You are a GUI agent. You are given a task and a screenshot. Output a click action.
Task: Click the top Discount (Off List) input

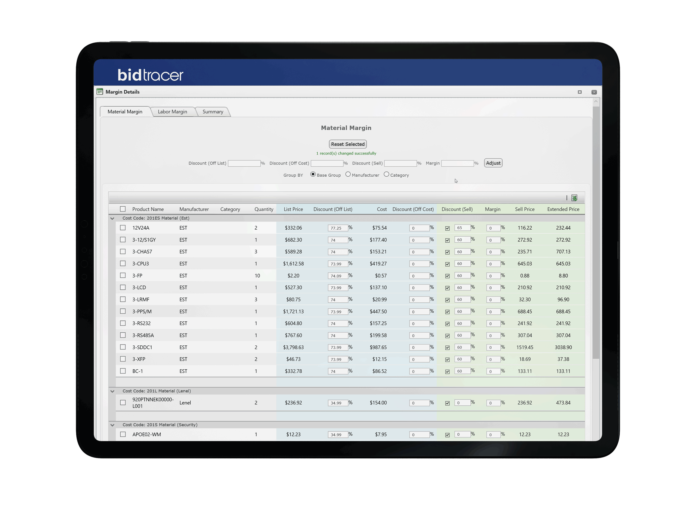[x=244, y=163]
